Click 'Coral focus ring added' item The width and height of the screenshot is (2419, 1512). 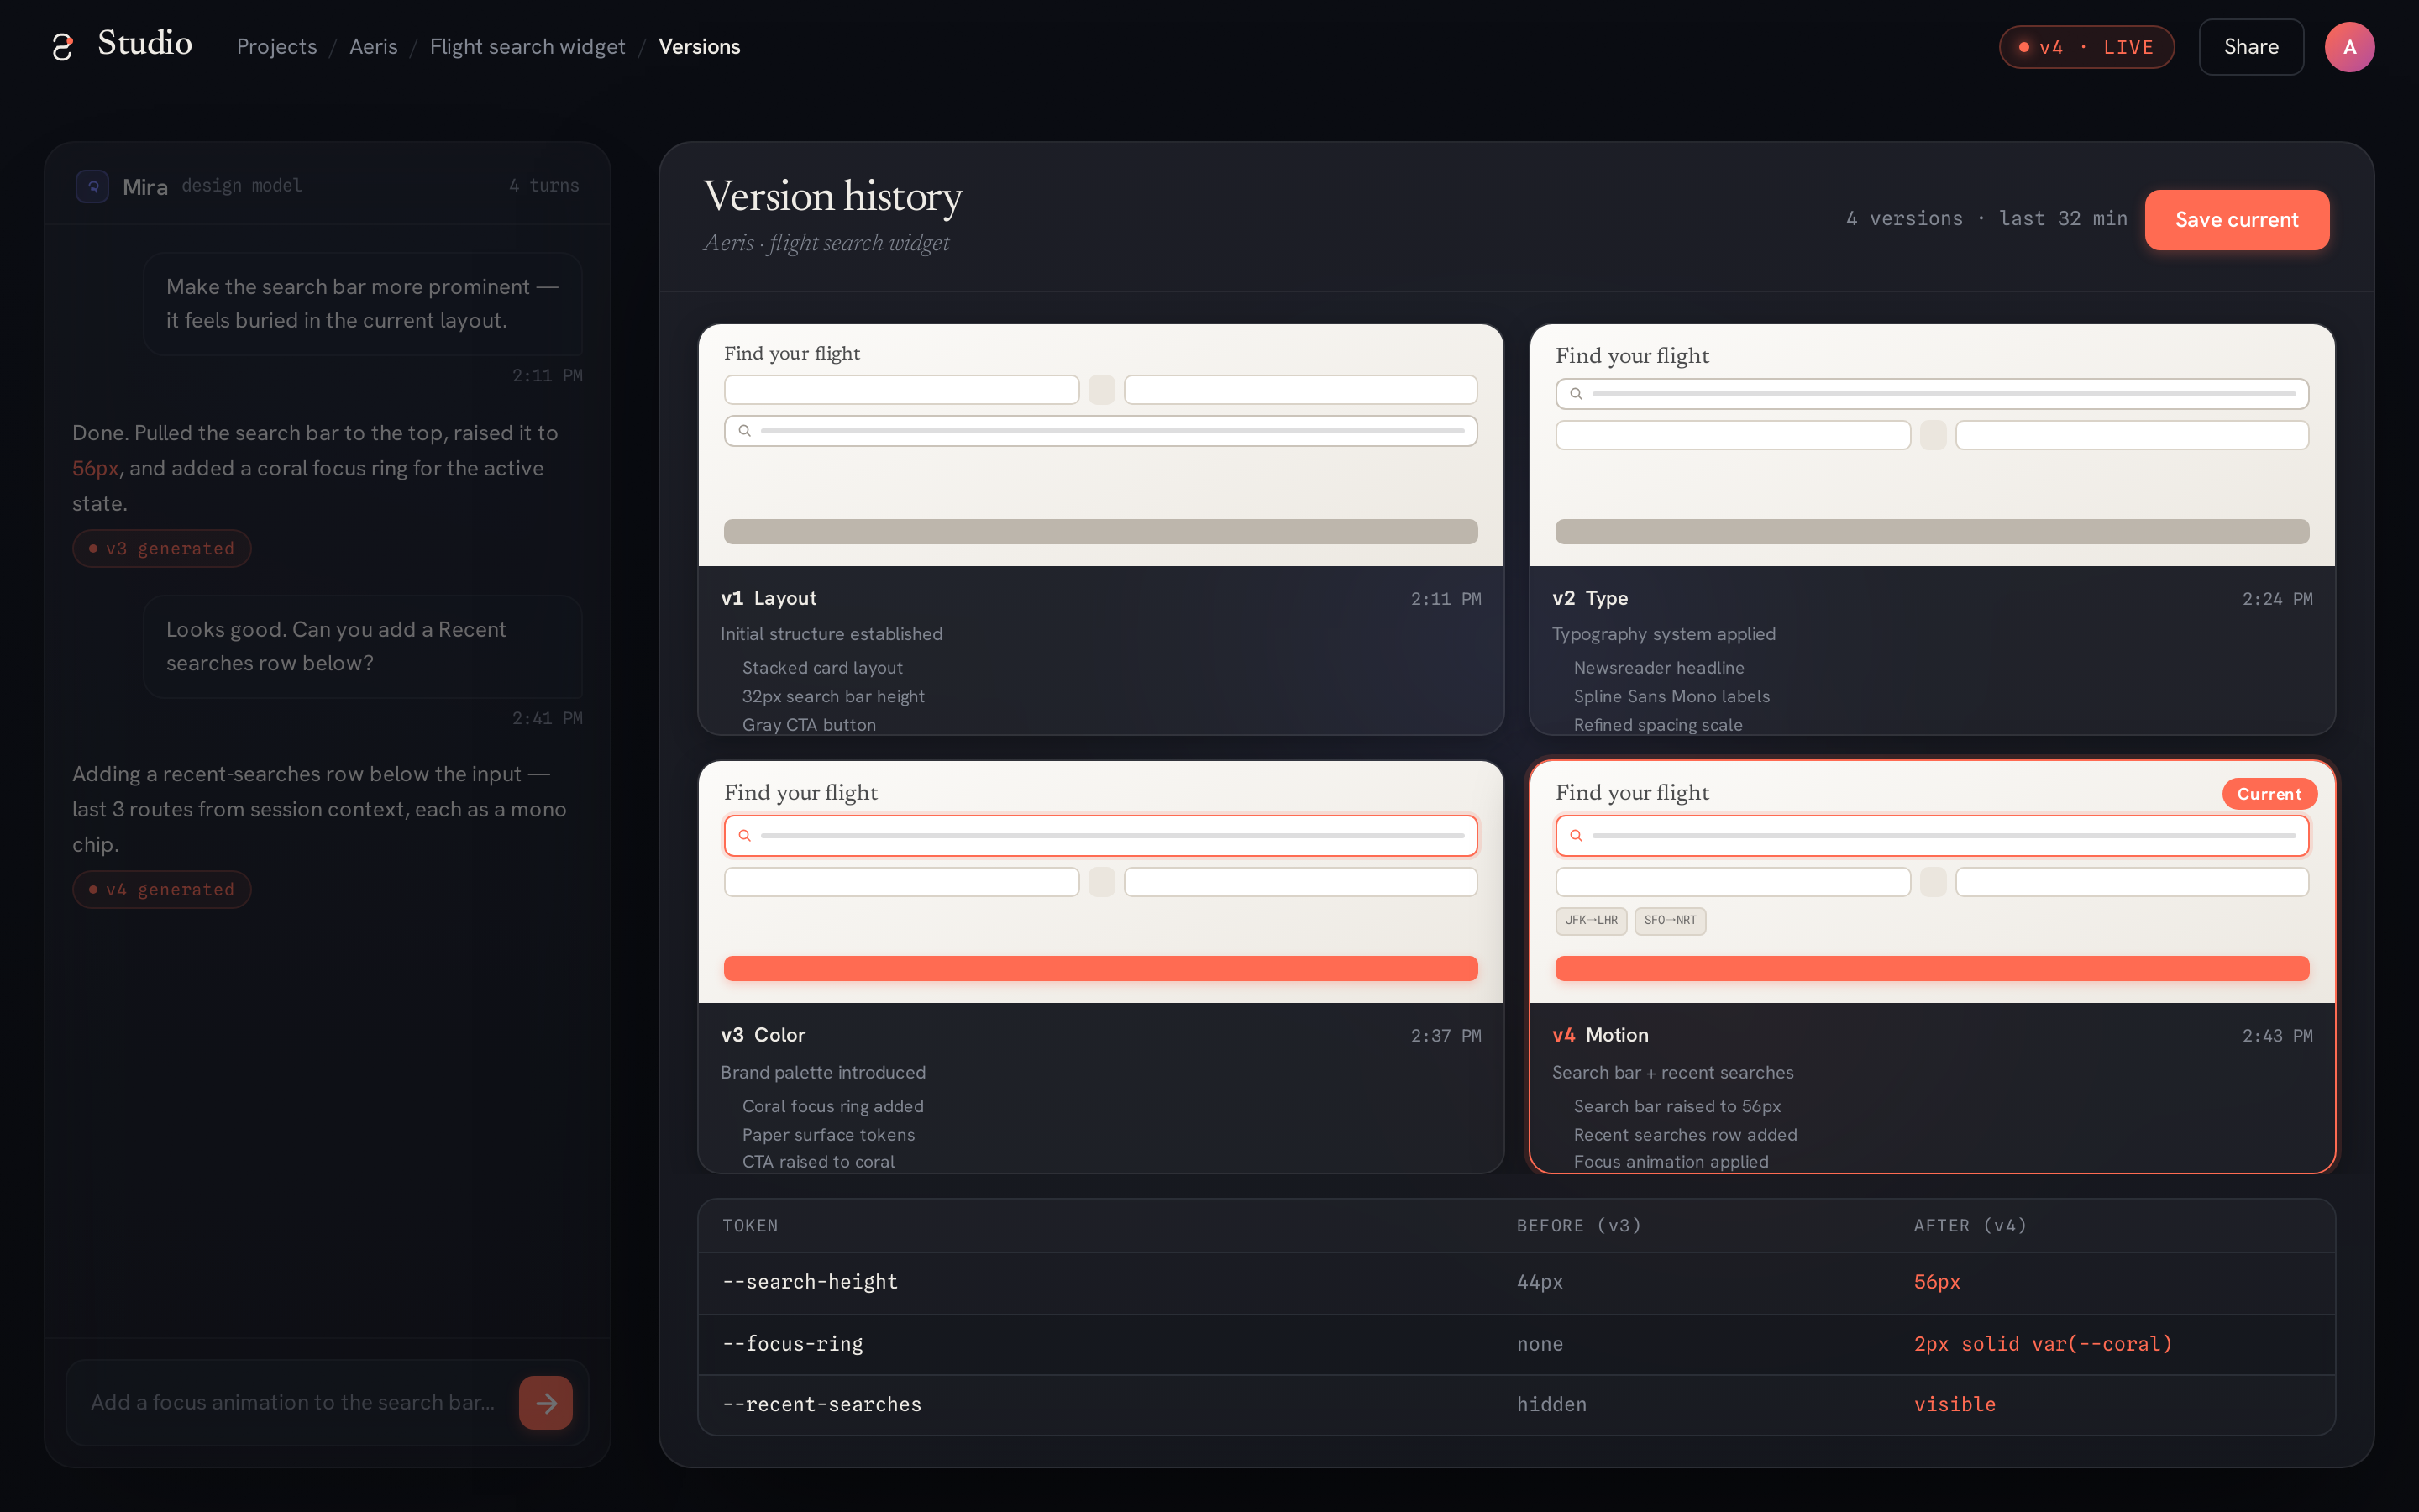(x=832, y=1106)
